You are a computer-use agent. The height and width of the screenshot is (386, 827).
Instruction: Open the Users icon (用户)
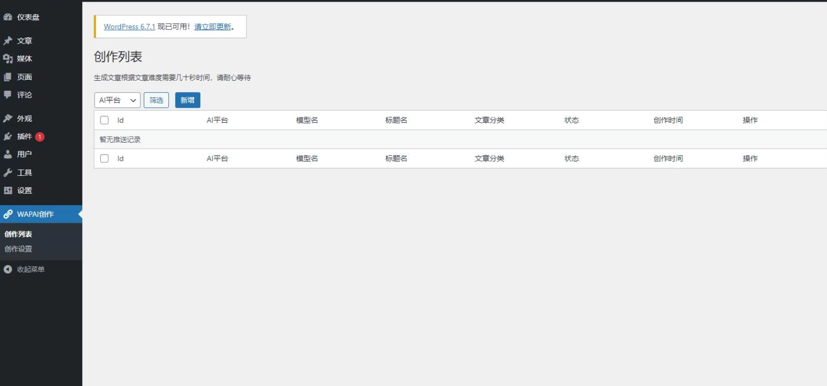[8, 154]
